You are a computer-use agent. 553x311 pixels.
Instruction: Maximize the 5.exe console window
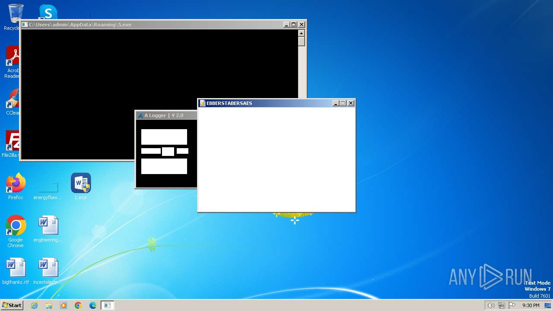(293, 25)
